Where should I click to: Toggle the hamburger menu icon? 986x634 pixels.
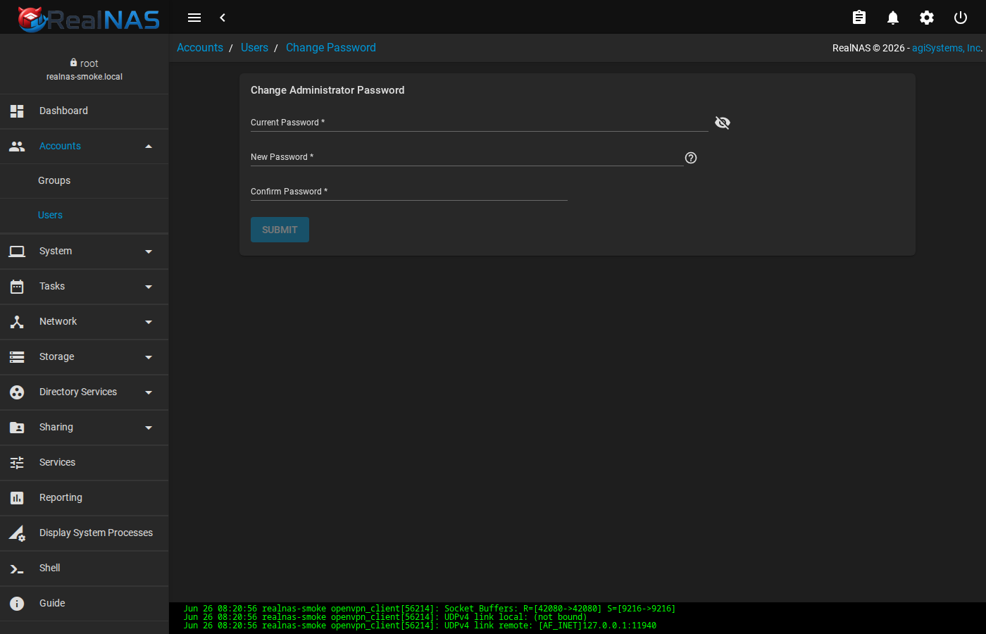pyautogui.click(x=194, y=18)
